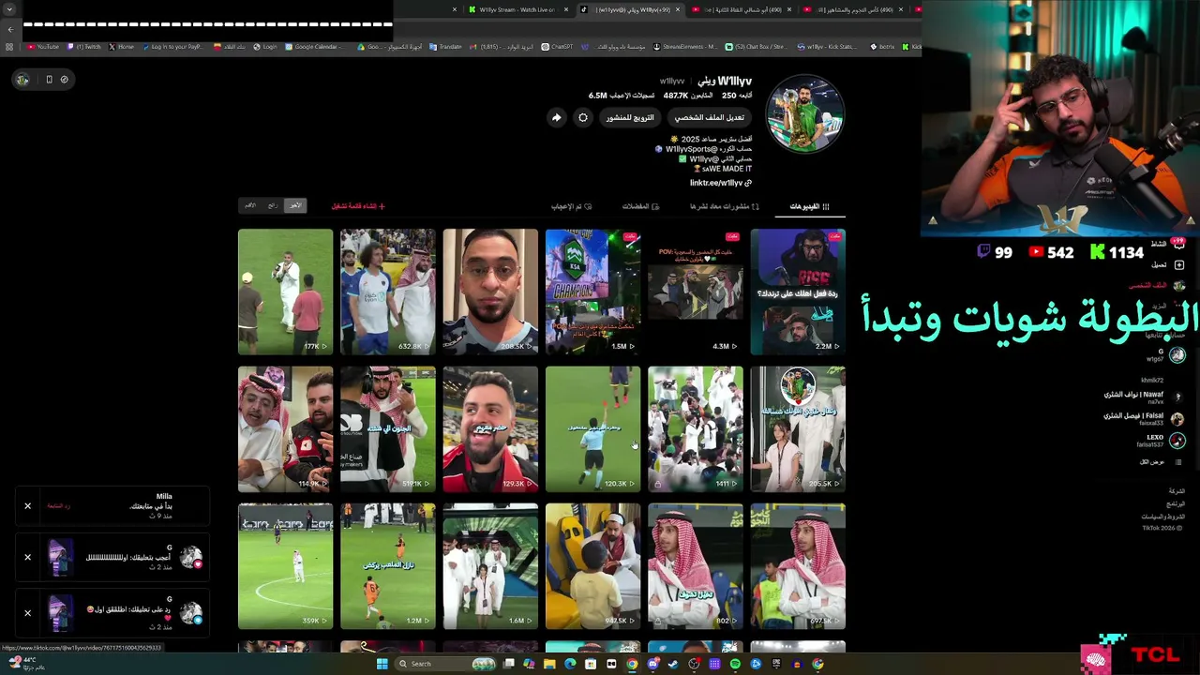Open G's avatar in the reply notification
This screenshot has width=1200, height=675.
pos(191,613)
